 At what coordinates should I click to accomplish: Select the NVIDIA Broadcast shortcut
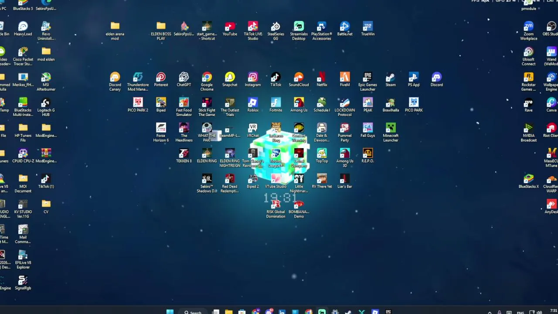[x=528, y=132]
